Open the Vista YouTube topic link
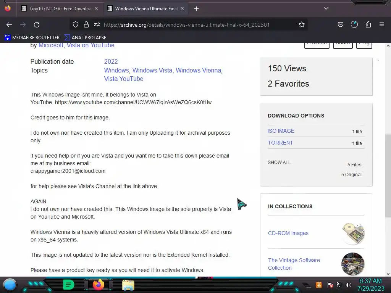 [124, 79]
